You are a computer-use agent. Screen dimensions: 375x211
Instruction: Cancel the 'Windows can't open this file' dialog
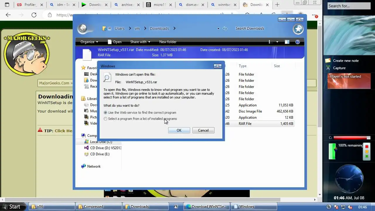point(203,130)
